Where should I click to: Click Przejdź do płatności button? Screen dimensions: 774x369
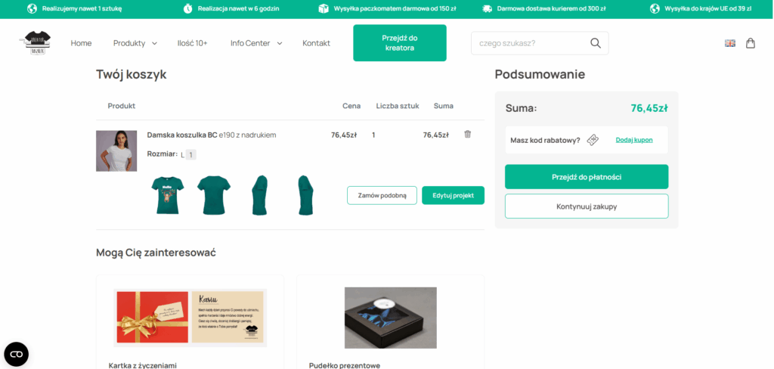[587, 177]
